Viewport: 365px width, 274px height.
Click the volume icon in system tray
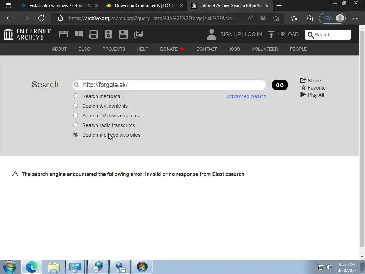tap(329, 267)
